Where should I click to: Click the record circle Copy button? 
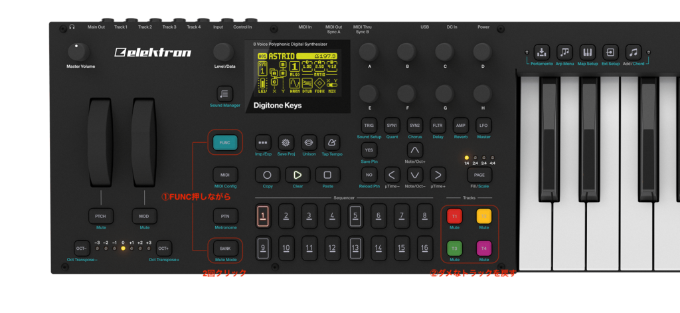tap(267, 175)
